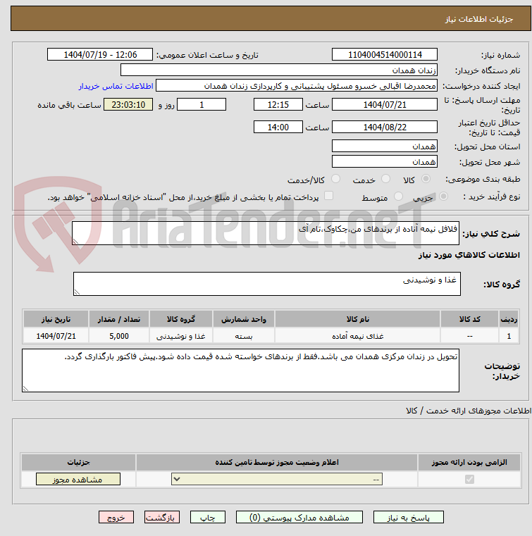
Task: Select the متوسط purchase type radio
Action: pos(398,197)
